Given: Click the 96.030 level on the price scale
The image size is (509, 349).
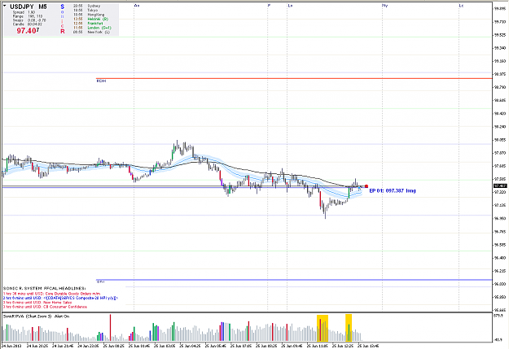Looking at the screenshot, I should [499, 284].
